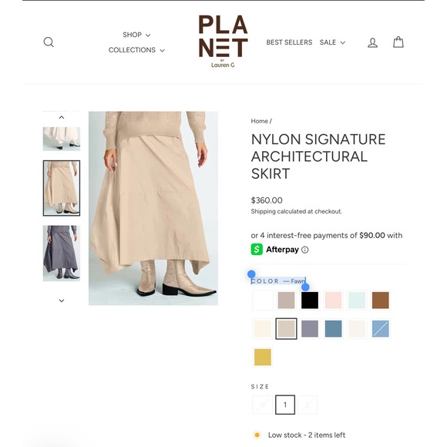Open the account user icon

pos(372,42)
